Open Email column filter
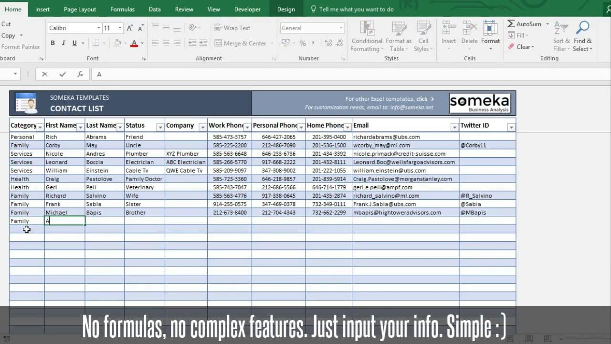 (x=454, y=127)
